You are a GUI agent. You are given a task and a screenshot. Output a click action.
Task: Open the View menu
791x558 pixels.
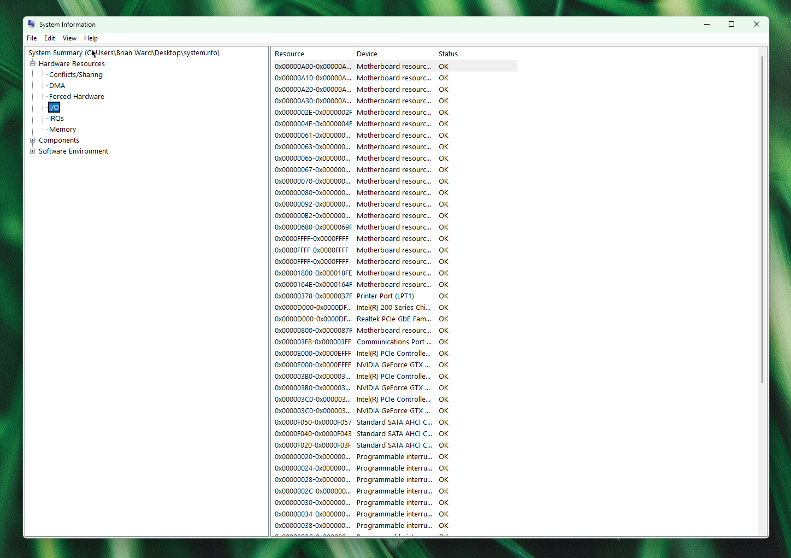pos(69,38)
